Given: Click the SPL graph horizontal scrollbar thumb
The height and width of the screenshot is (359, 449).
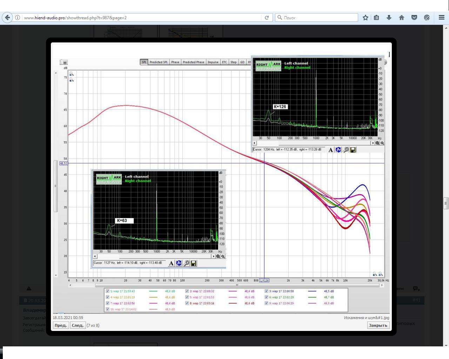Looking at the screenshot, I should tap(237, 285).
